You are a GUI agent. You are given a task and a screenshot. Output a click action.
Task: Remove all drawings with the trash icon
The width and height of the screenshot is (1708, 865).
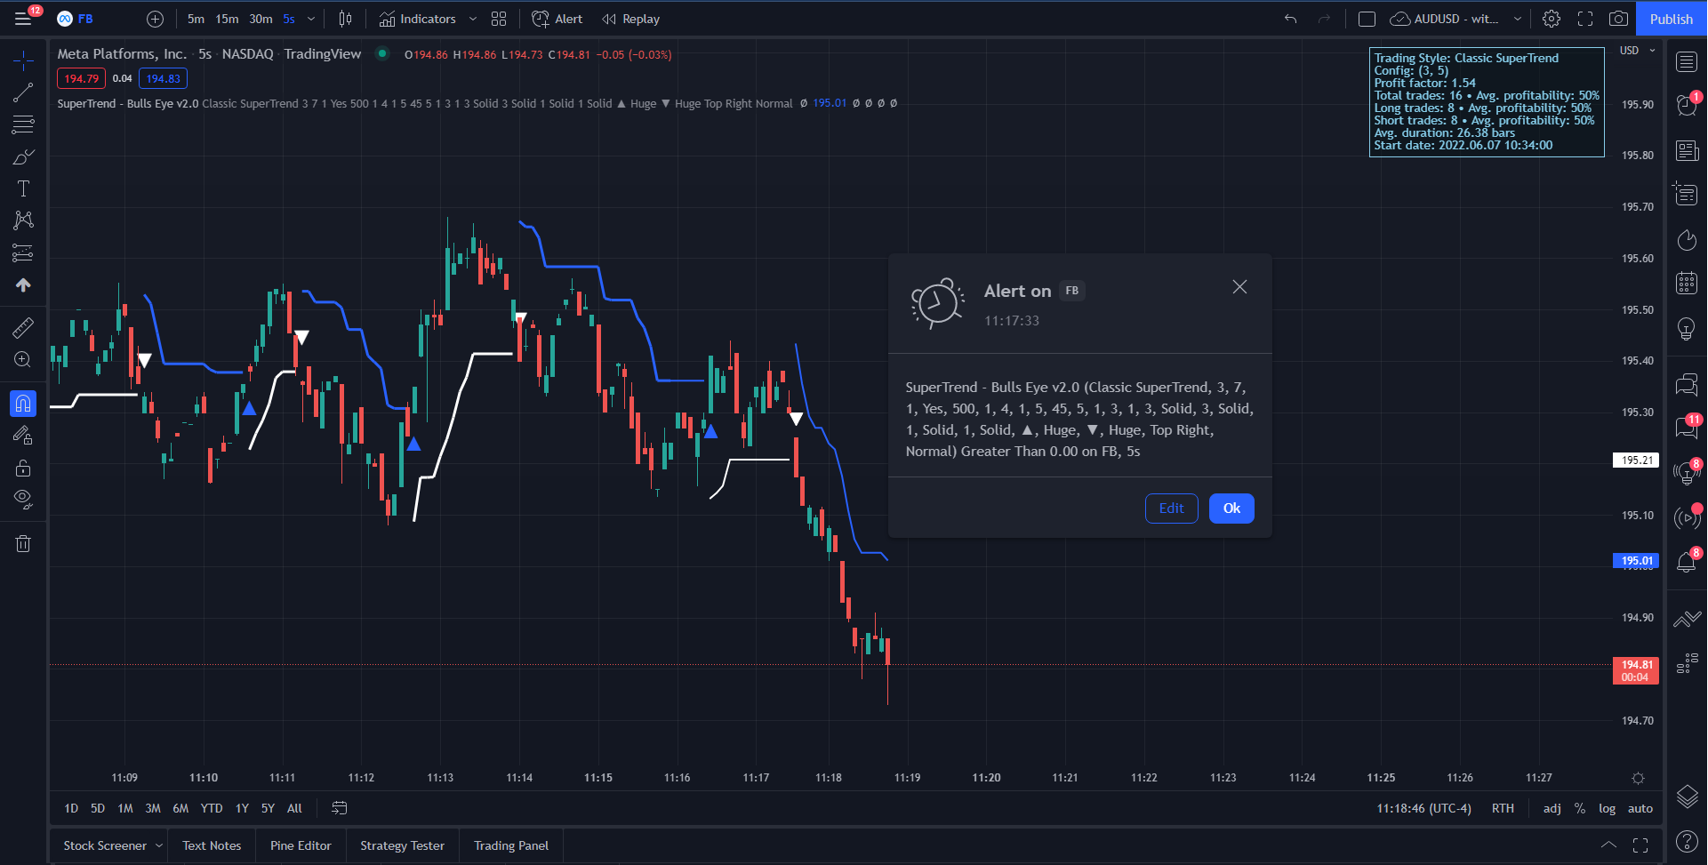point(23,542)
